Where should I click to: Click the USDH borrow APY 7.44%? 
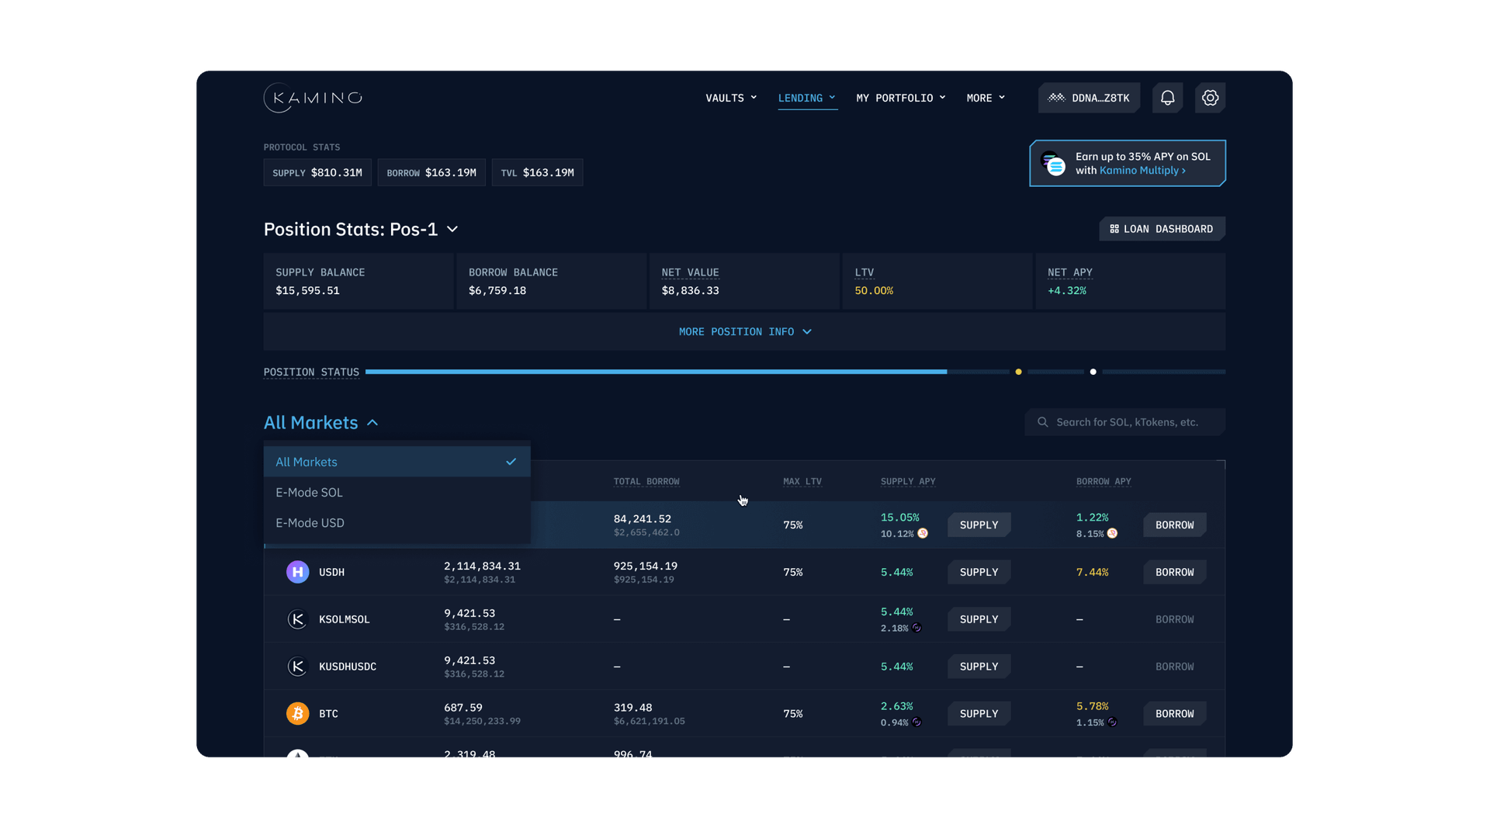click(1092, 572)
